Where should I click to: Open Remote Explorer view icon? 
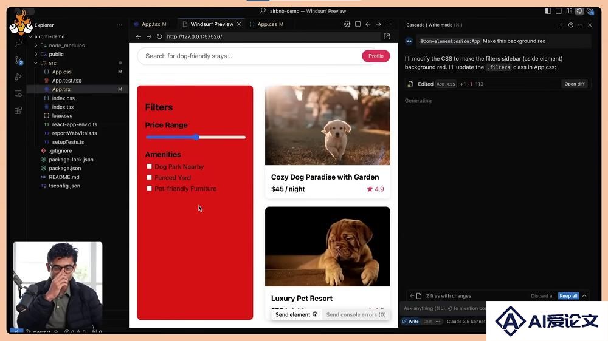point(18,93)
